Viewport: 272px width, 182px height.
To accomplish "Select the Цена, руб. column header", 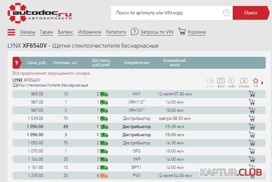I will pyautogui.click(x=36, y=63).
